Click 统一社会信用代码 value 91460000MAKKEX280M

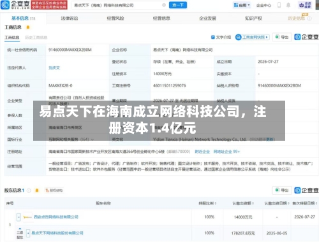pyautogui.click(x=70, y=50)
